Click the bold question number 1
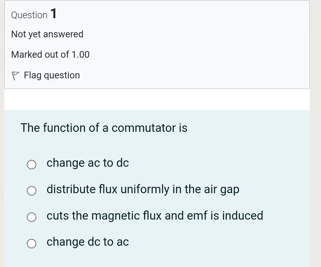The image size is (321, 267). pos(53,14)
